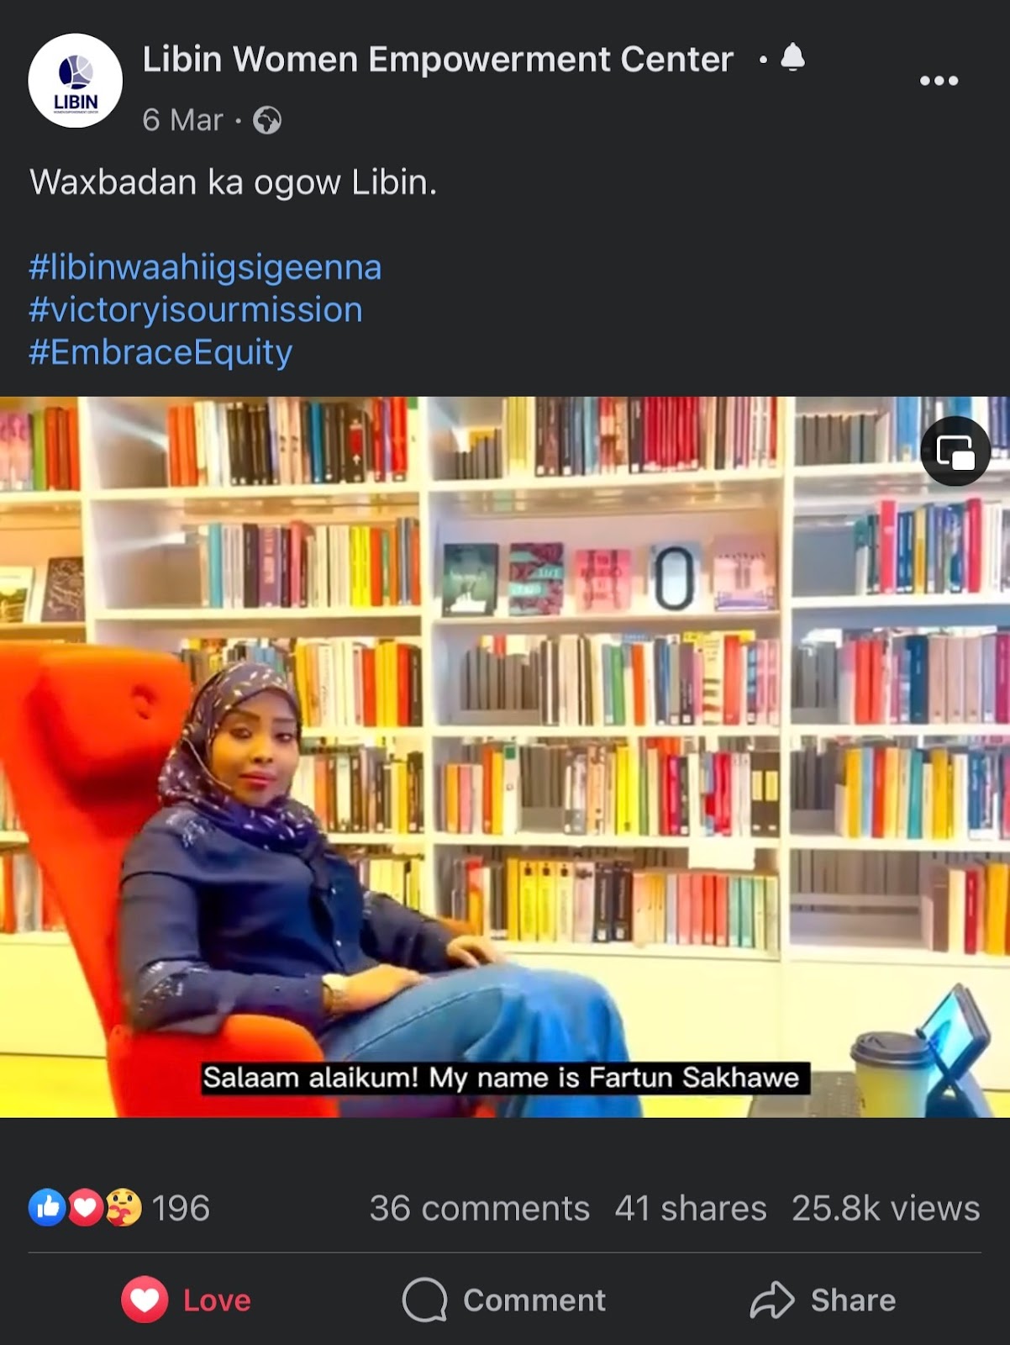Image resolution: width=1010 pixels, height=1345 pixels.
Task: View the 41 shares
Action: (x=691, y=1208)
